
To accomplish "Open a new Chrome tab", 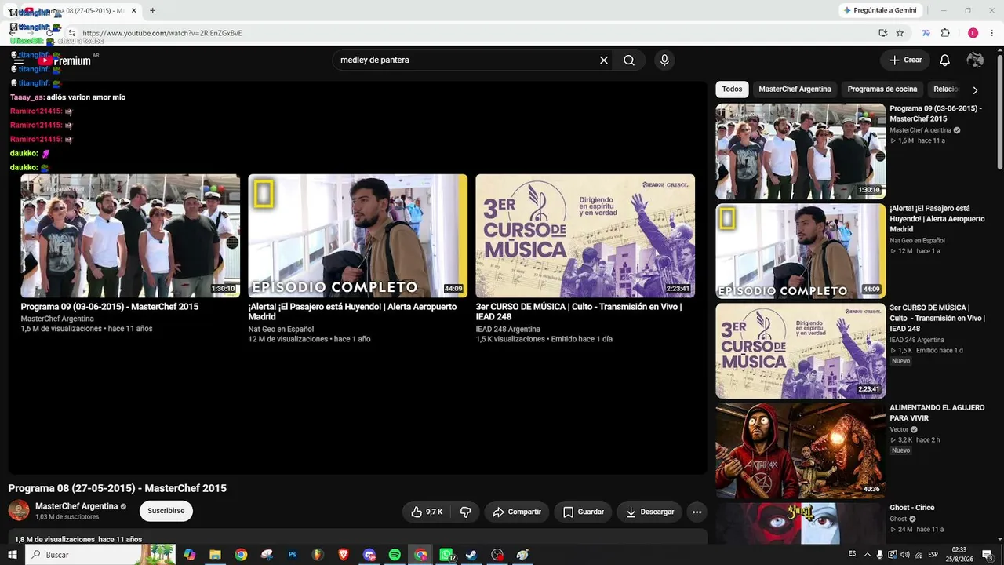I will pyautogui.click(x=152, y=11).
